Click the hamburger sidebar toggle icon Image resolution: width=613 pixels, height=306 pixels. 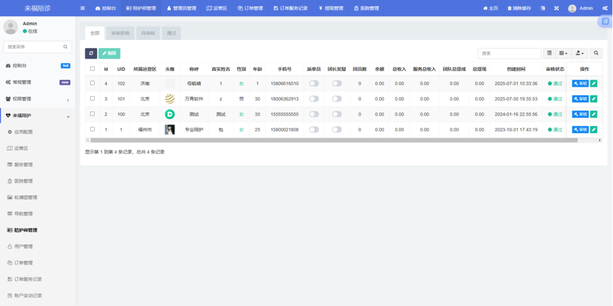(x=83, y=9)
